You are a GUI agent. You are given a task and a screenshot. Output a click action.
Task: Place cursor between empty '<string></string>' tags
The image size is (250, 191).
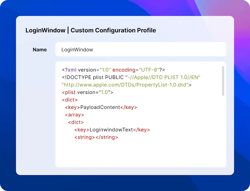coord(95,137)
